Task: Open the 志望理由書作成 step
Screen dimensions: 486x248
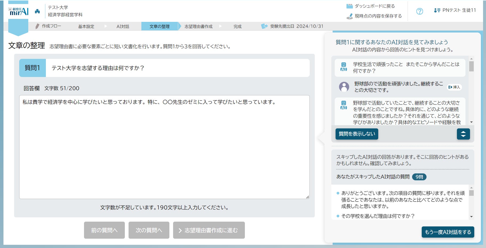Action: tap(198, 26)
